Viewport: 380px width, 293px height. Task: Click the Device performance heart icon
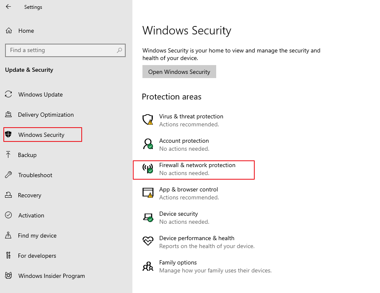coord(148,241)
